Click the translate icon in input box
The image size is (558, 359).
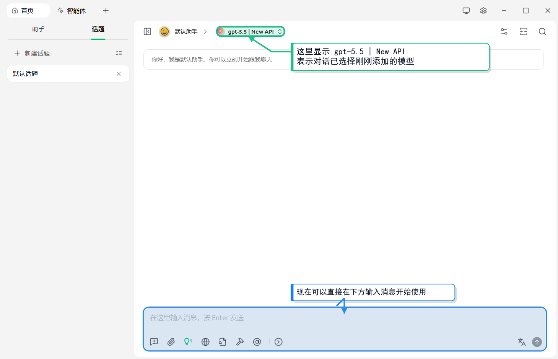pos(522,342)
